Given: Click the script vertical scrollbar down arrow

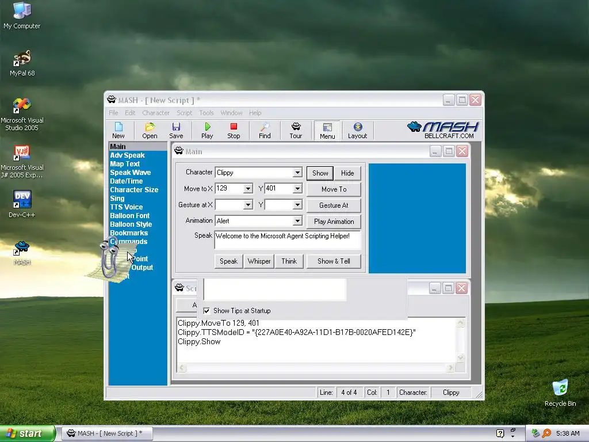Looking at the screenshot, I should coord(461,357).
